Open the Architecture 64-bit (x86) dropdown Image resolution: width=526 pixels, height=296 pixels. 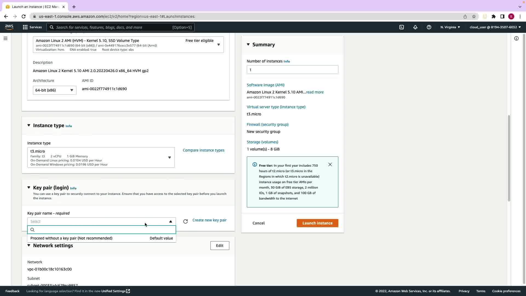coord(55,90)
